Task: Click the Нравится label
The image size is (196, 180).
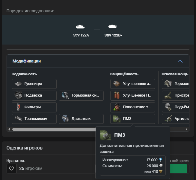Action: click(x=16, y=161)
